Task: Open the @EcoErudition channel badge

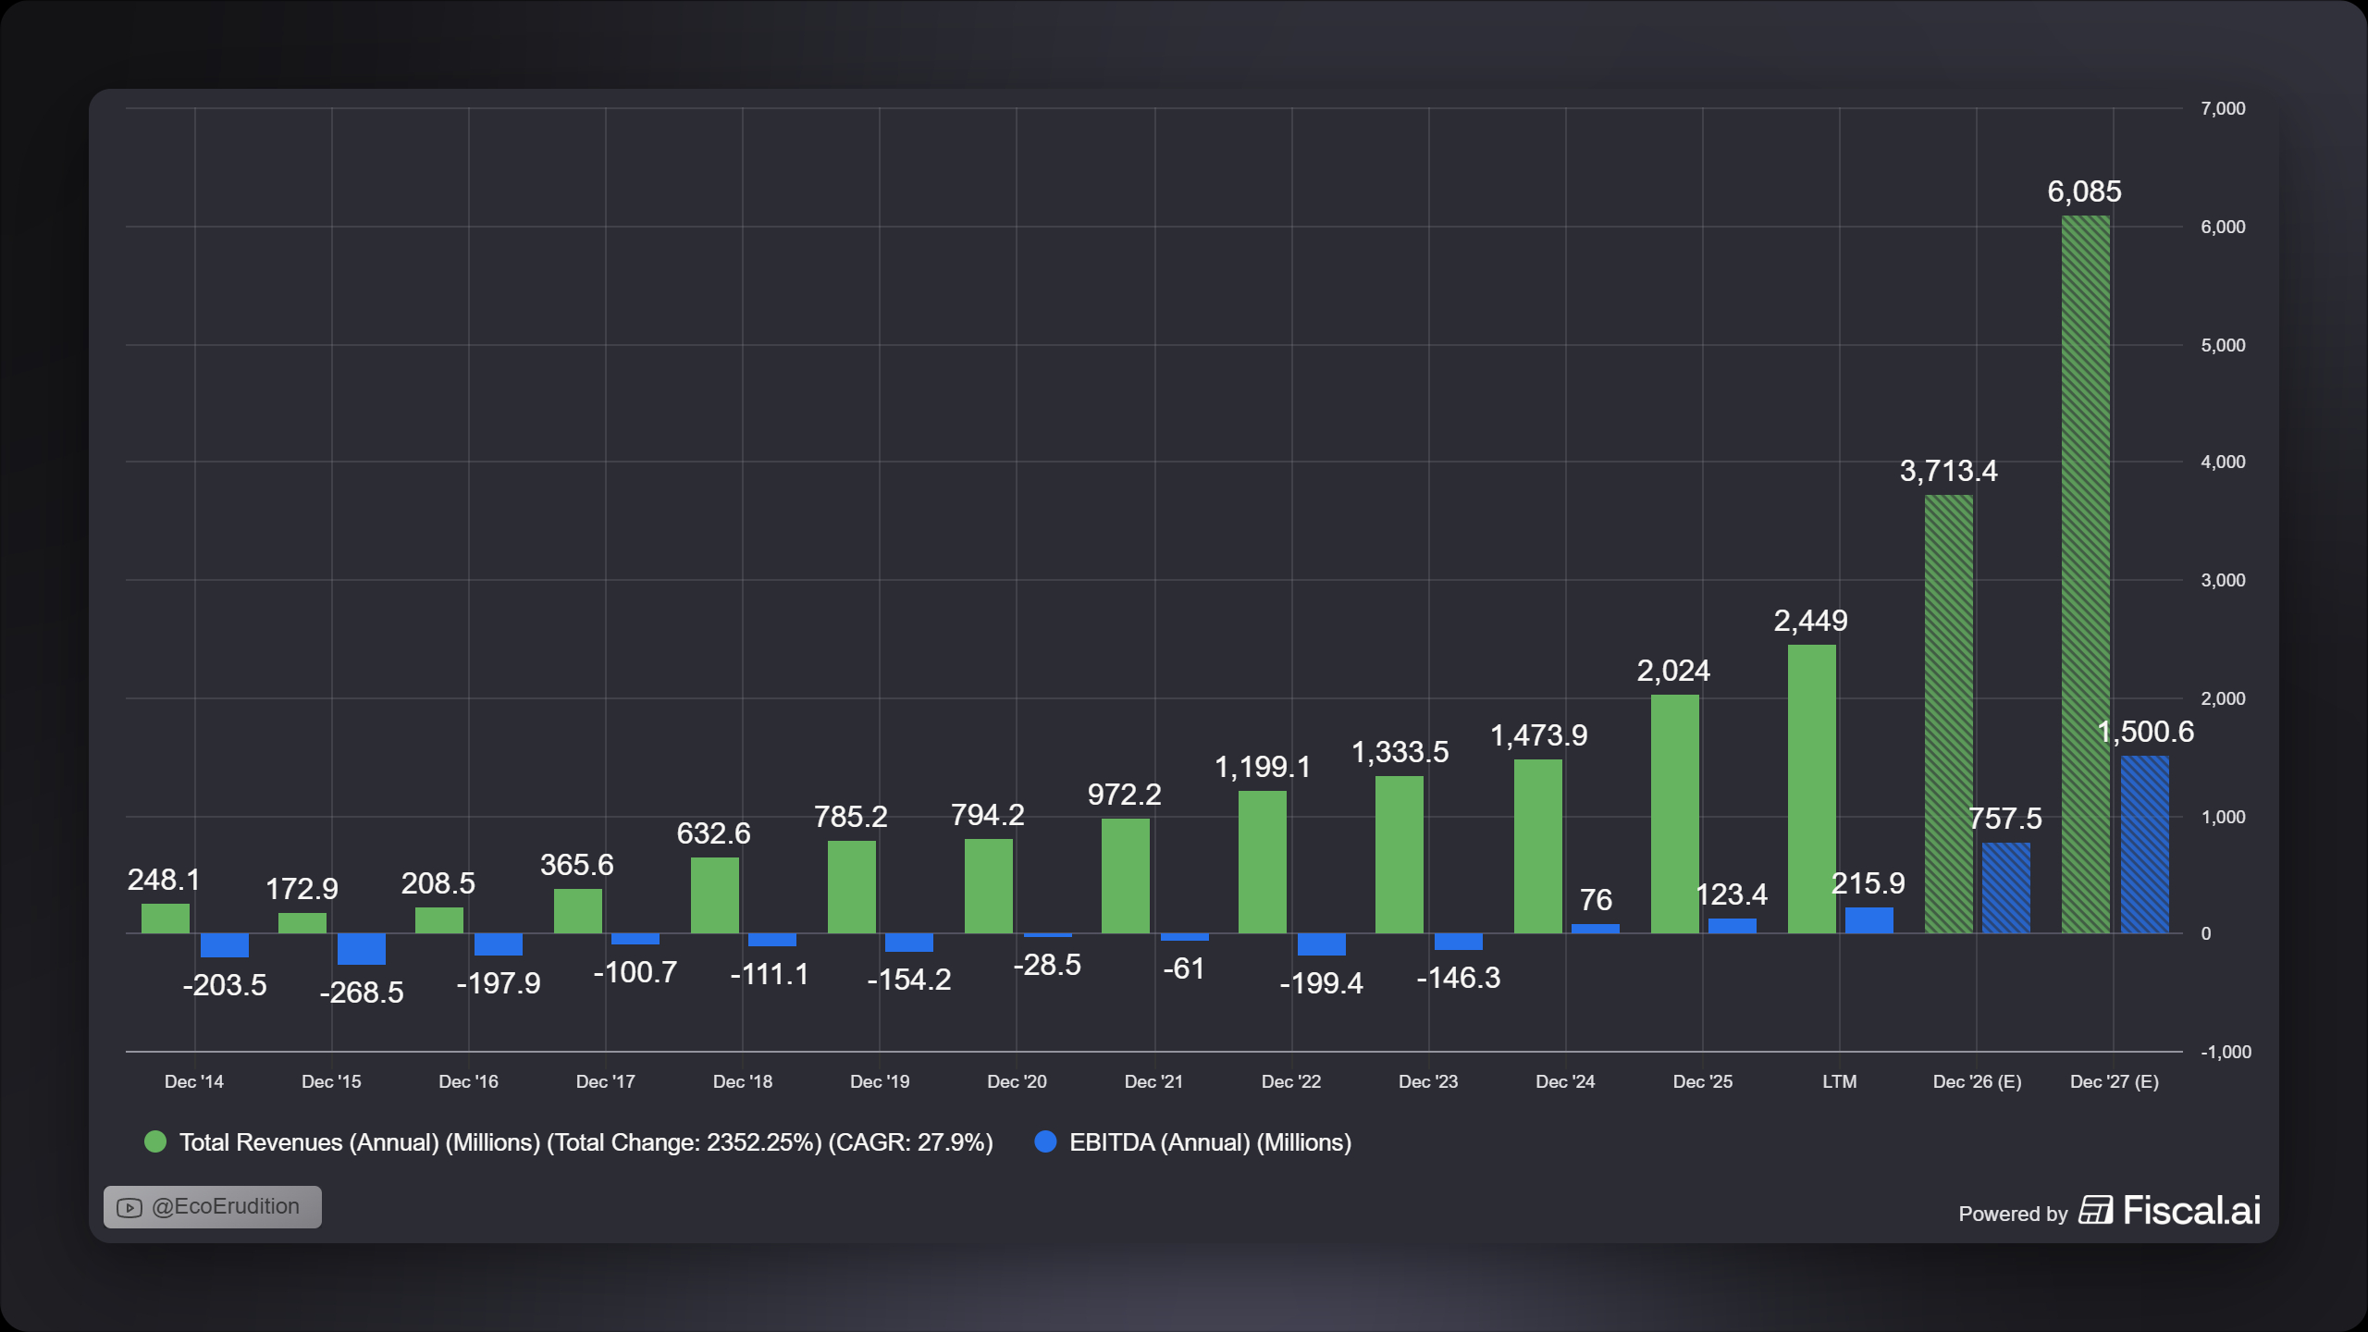Action: pos(213,1207)
